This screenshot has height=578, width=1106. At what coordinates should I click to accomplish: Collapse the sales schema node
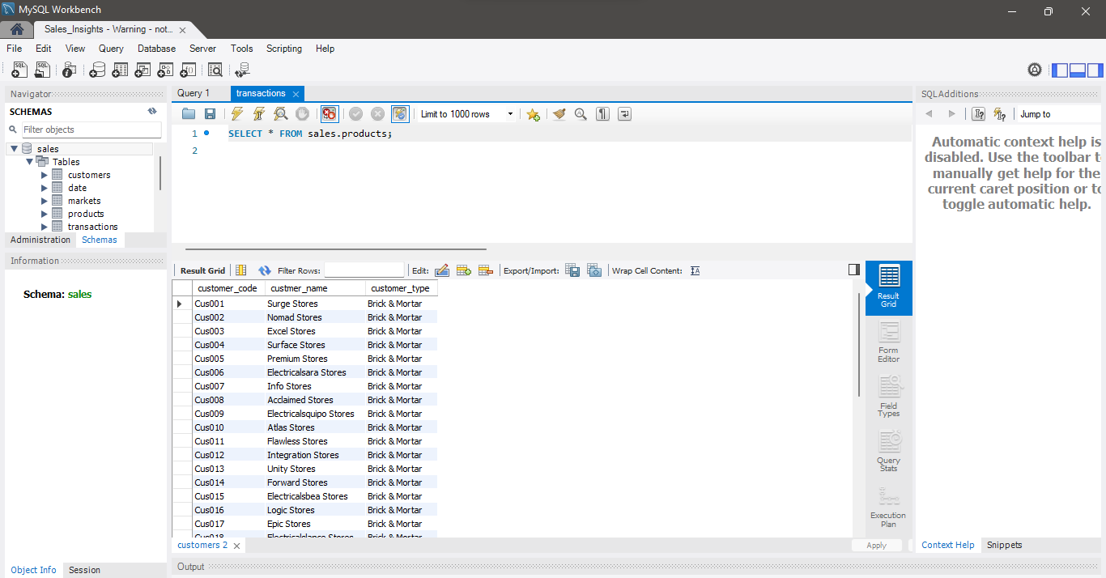point(14,149)
